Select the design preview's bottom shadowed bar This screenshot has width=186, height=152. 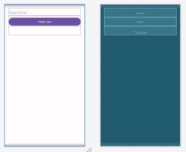[44, 144]
